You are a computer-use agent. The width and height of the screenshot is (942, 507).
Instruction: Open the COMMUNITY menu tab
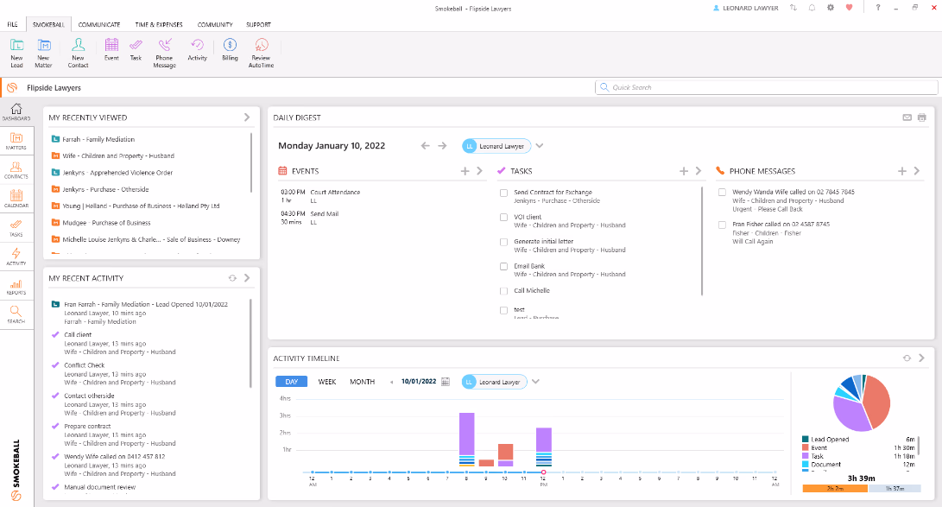coord(215,24)
